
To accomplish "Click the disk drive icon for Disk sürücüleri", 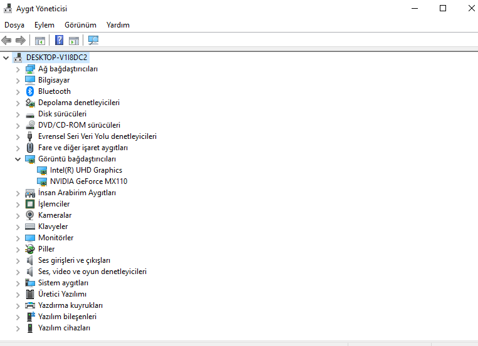I will 30,115.
